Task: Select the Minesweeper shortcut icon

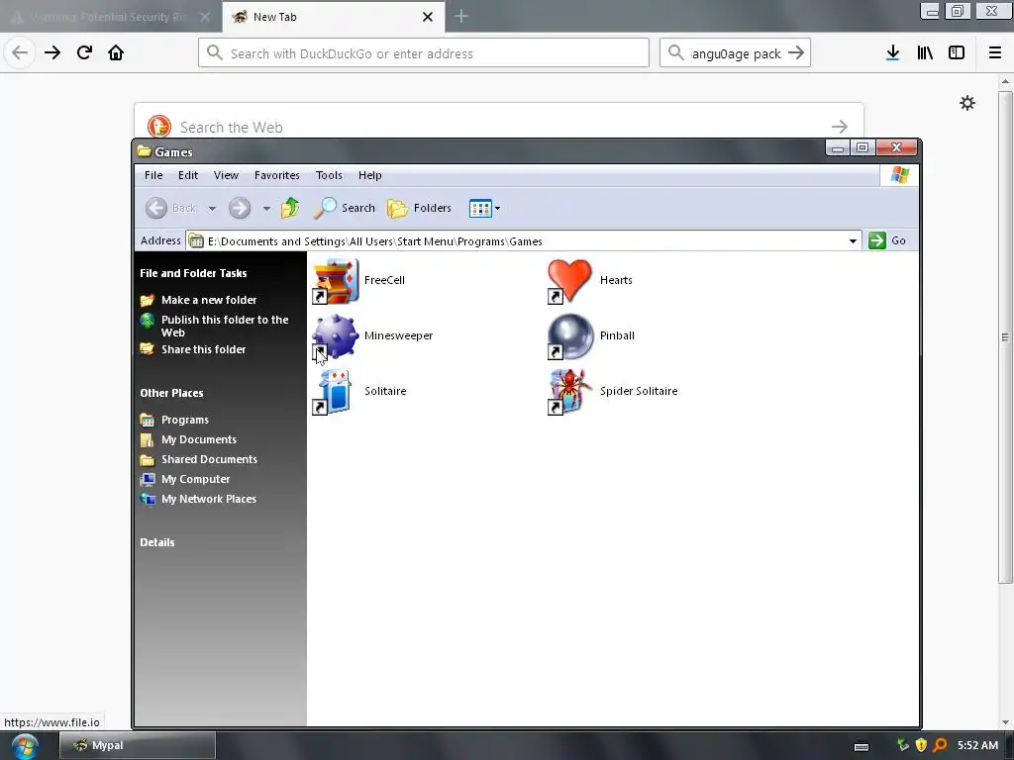Action: tap(336, 336)
